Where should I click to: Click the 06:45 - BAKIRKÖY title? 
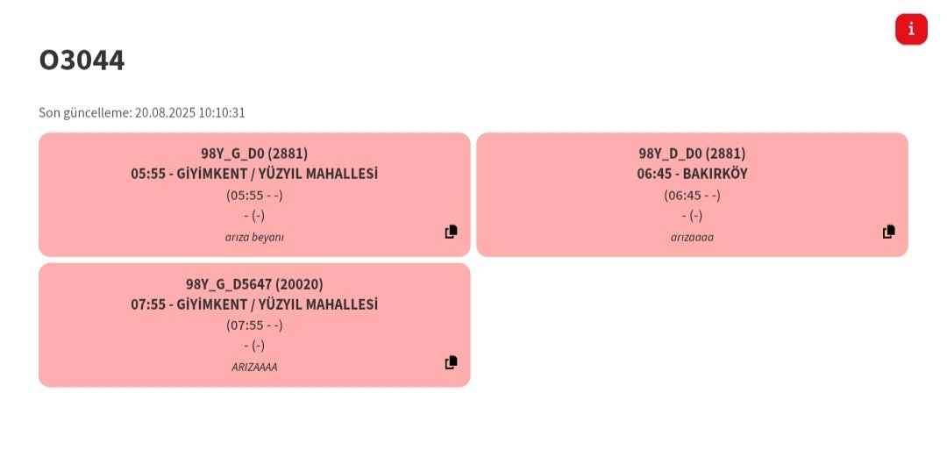point(692,174)
